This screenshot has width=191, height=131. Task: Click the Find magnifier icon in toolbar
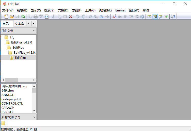[x=90, y=17]
